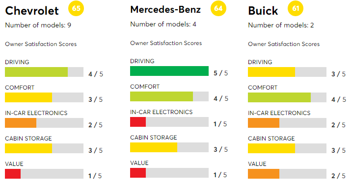Click Mercedes-Benz's yellow Cabin Storage bar
The image size is (352, 187).
tap(154, 147)
